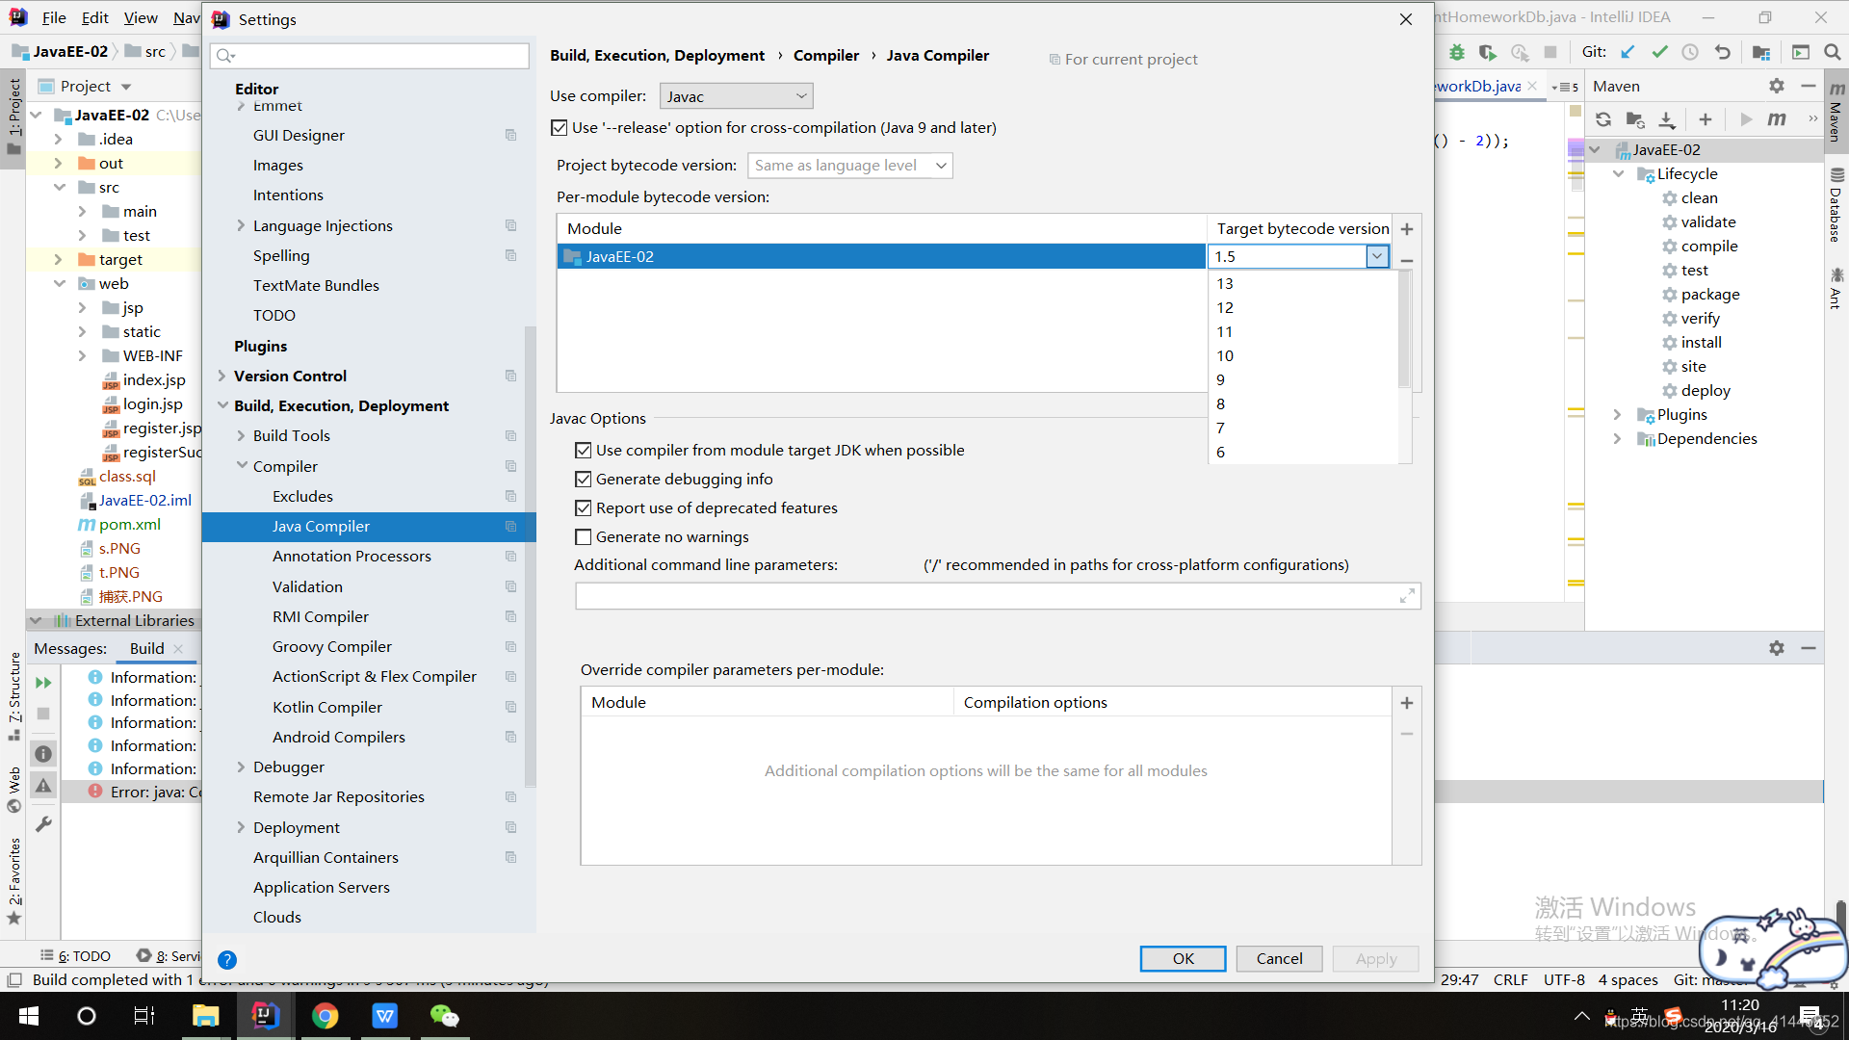Click the OK button
The height and width of the screenshot is (1040, 1849).
click(1183, 958)
